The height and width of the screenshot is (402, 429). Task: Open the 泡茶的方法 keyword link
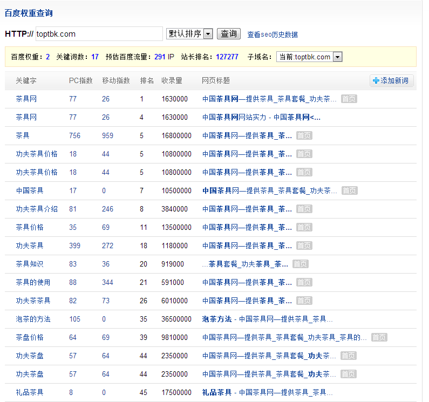(33, 319)
